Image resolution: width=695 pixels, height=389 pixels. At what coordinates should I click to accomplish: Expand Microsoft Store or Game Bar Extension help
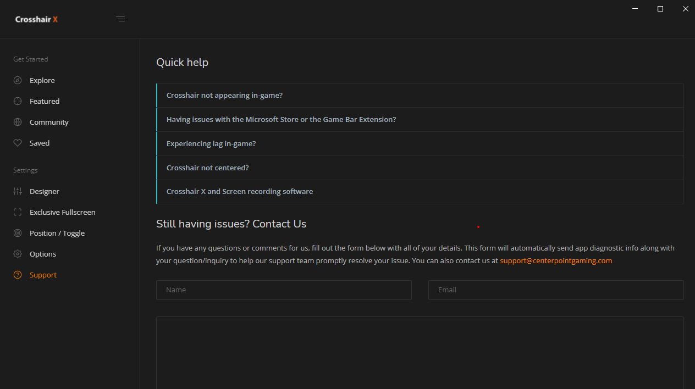click(420, 119)
